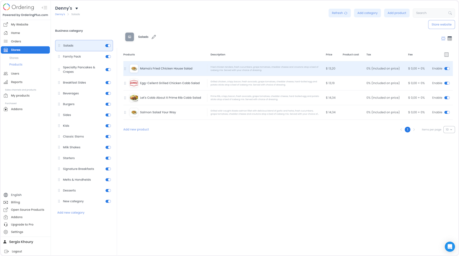Toggle enable for Egg-Cellent Grilled Chicken Cobb Salad
The image size is (459, 256).
(x=447, y=83)
